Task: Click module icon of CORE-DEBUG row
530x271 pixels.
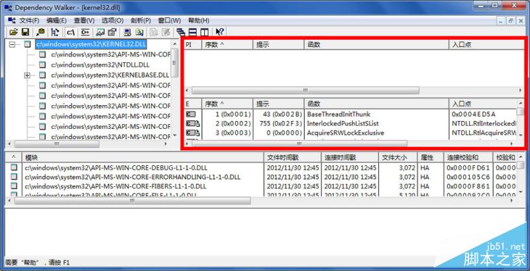Action: (13, 167)
